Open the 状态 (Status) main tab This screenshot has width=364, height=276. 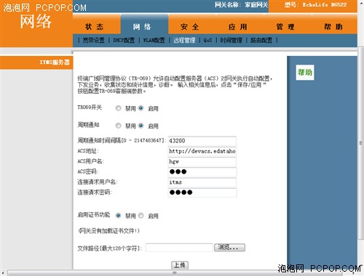pos(97,25)
